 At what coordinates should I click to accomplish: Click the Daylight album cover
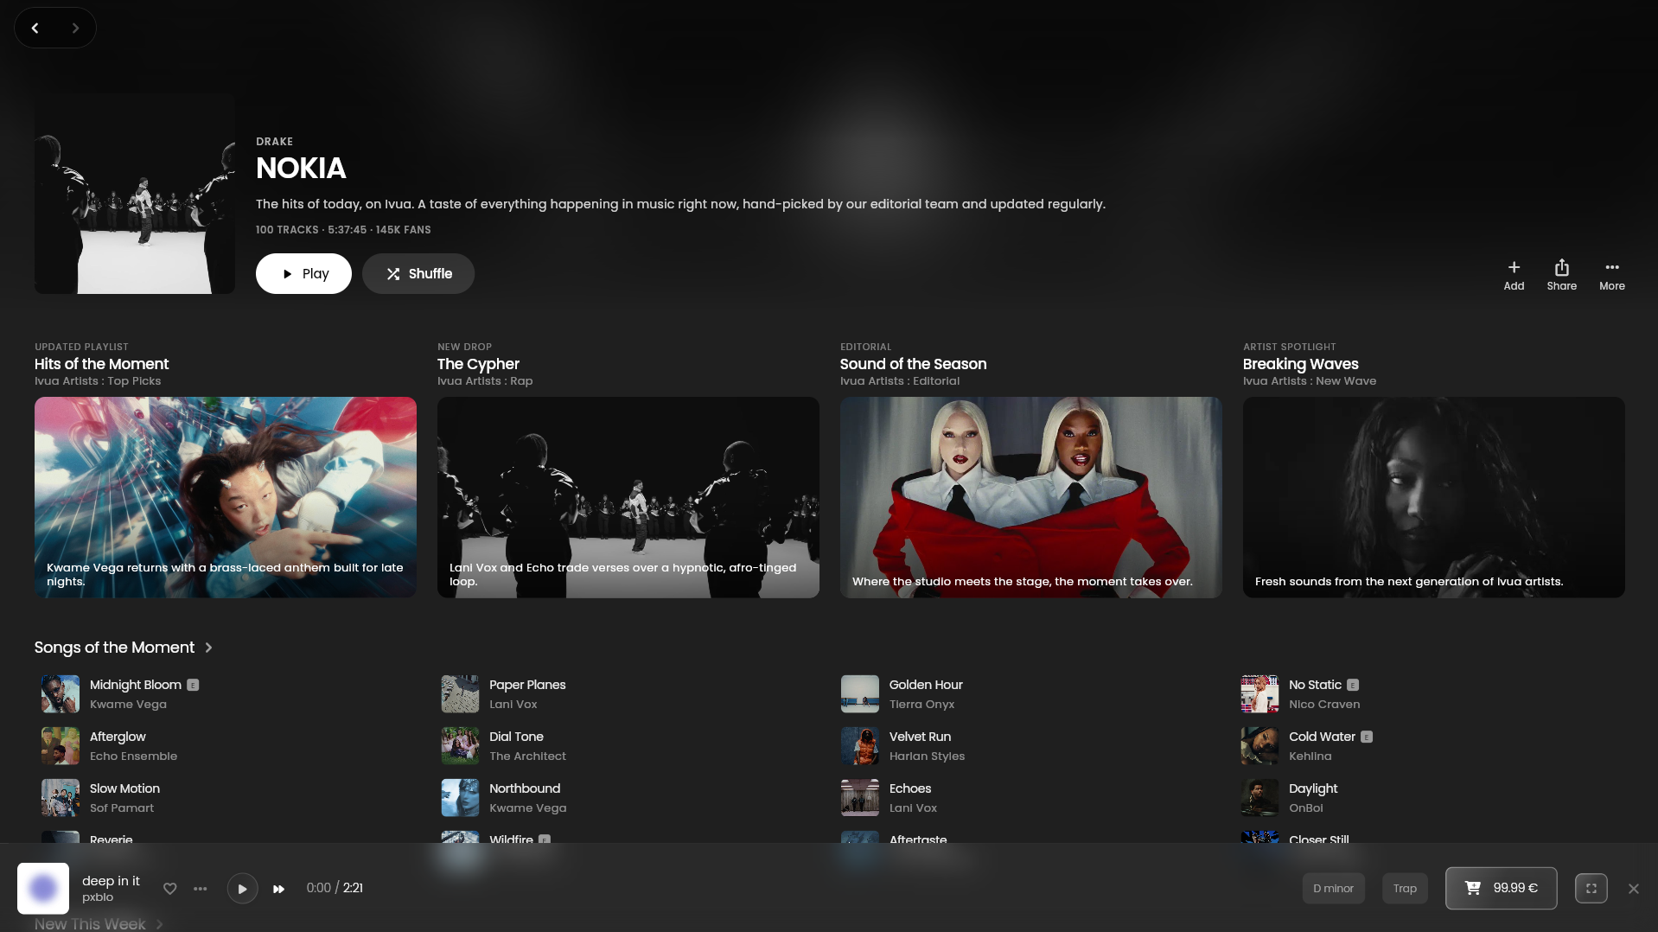(x=1259, y=798)
